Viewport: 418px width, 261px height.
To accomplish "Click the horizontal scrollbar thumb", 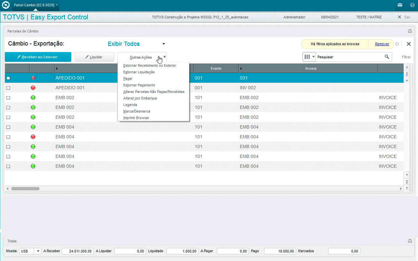I will click(26, 189).
